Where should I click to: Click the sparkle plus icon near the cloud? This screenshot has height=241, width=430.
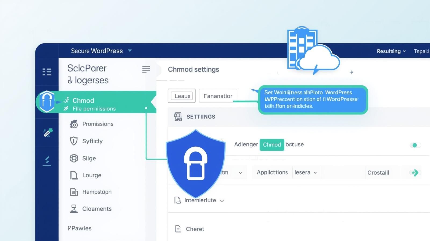pyautogui.click(x=351, y=72)
